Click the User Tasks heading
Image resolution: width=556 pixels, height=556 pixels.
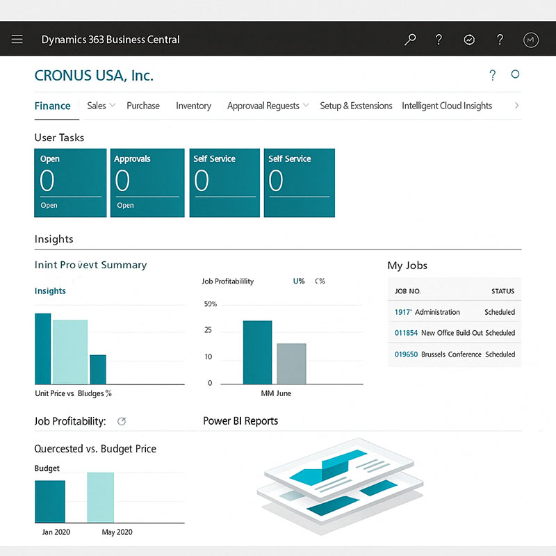[x=59, y=138]
